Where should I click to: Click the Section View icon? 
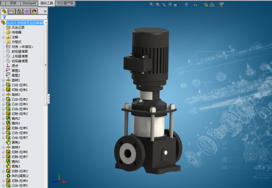(170, 5)
